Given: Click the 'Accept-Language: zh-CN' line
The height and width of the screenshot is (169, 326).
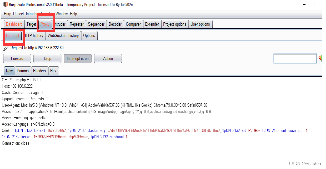Looking at the screenshot, I should click(x=28, y=124).
